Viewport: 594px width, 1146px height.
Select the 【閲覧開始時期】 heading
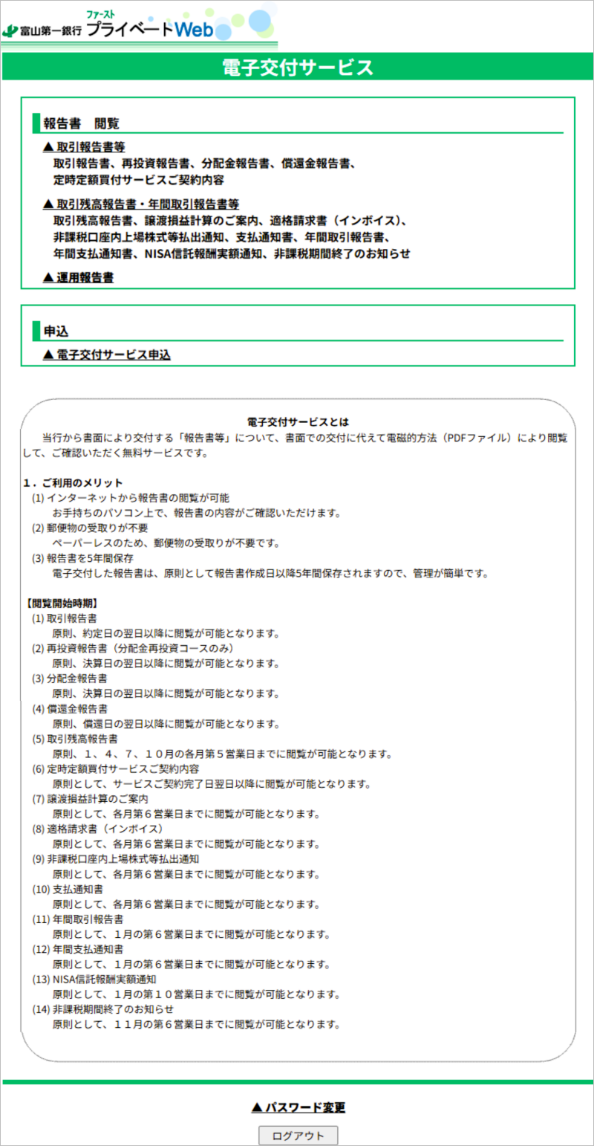(x=61, y=603)
